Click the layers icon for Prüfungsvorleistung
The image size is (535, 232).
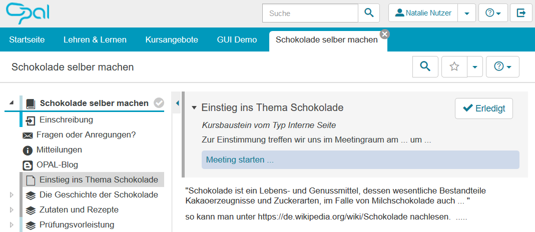point(31,225)
